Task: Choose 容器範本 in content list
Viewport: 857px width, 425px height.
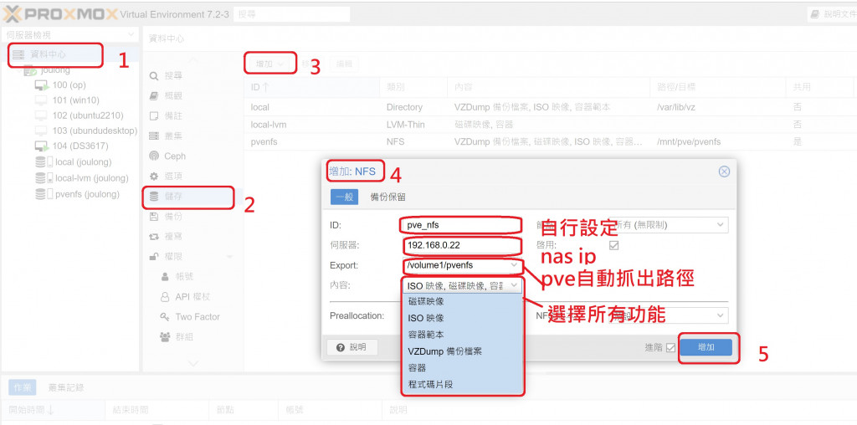Action: point(463,335)
